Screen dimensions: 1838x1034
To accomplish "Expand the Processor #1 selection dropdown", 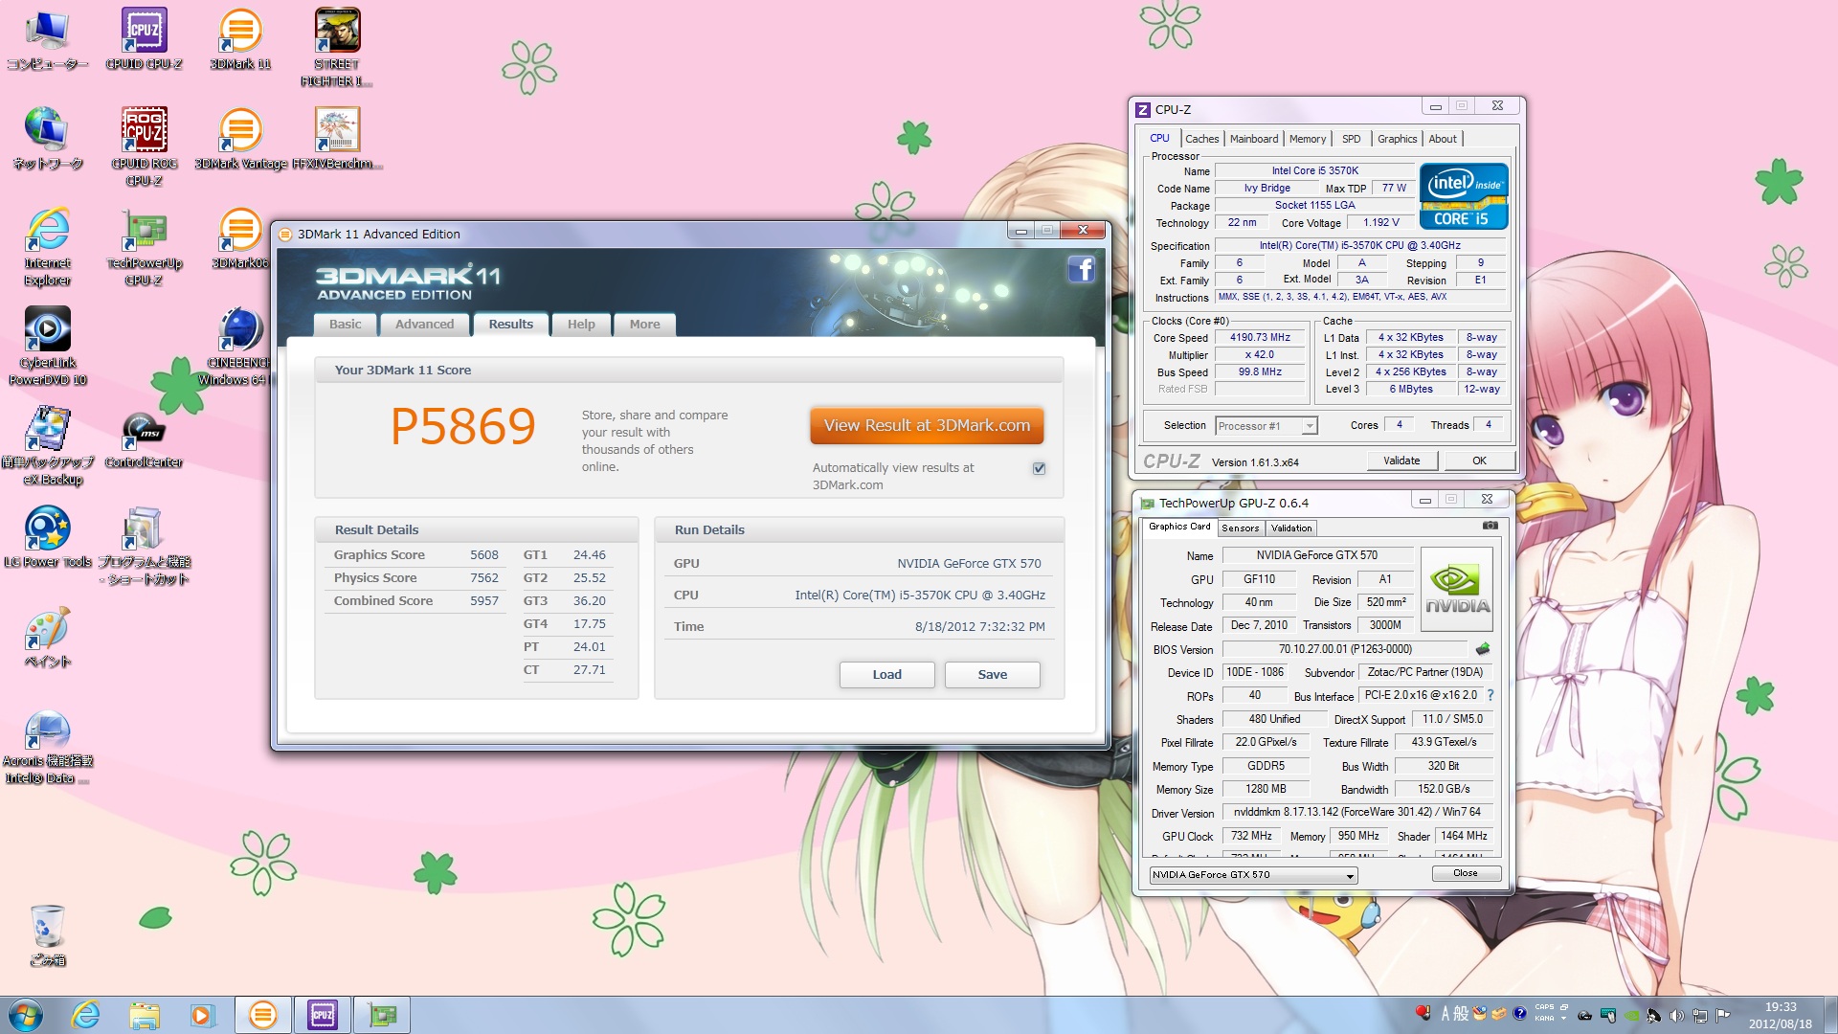I will tap(1310, 426).
